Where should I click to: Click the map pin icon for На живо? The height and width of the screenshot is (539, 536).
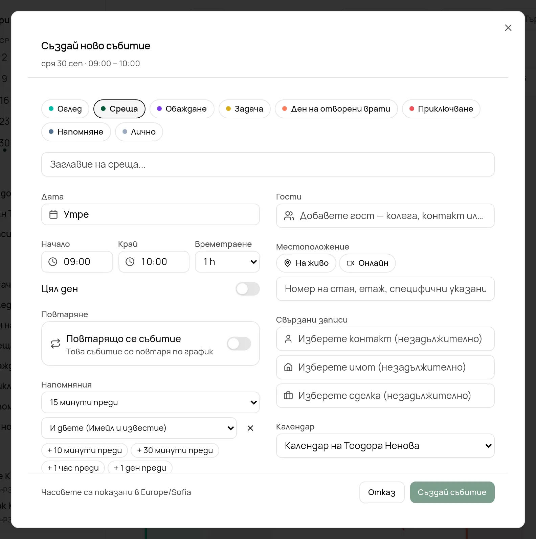(288, 263)
